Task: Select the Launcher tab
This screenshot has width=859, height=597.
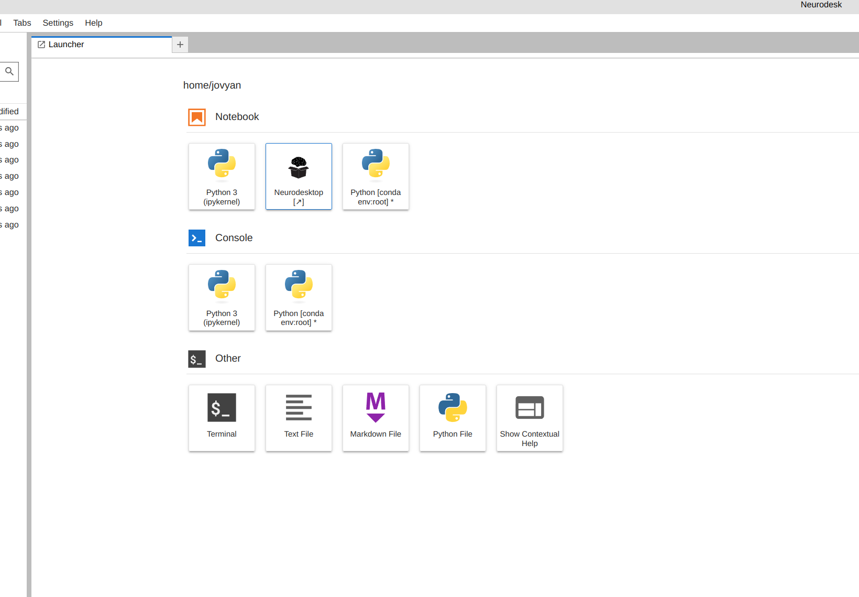Action: pyautogui.click(x=67, y=45)
